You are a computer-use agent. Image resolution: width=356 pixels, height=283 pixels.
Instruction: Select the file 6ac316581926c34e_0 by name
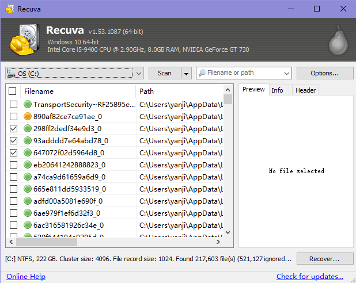(69, 225)
